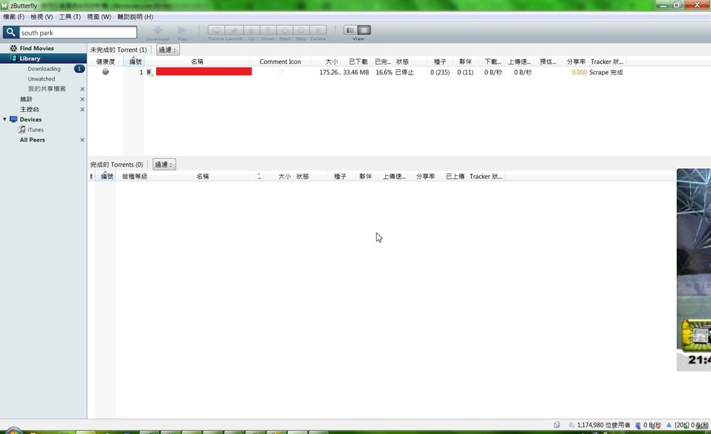Open the 工具 (T) menu
711x434 pixels.
click(x=70, y=17)
